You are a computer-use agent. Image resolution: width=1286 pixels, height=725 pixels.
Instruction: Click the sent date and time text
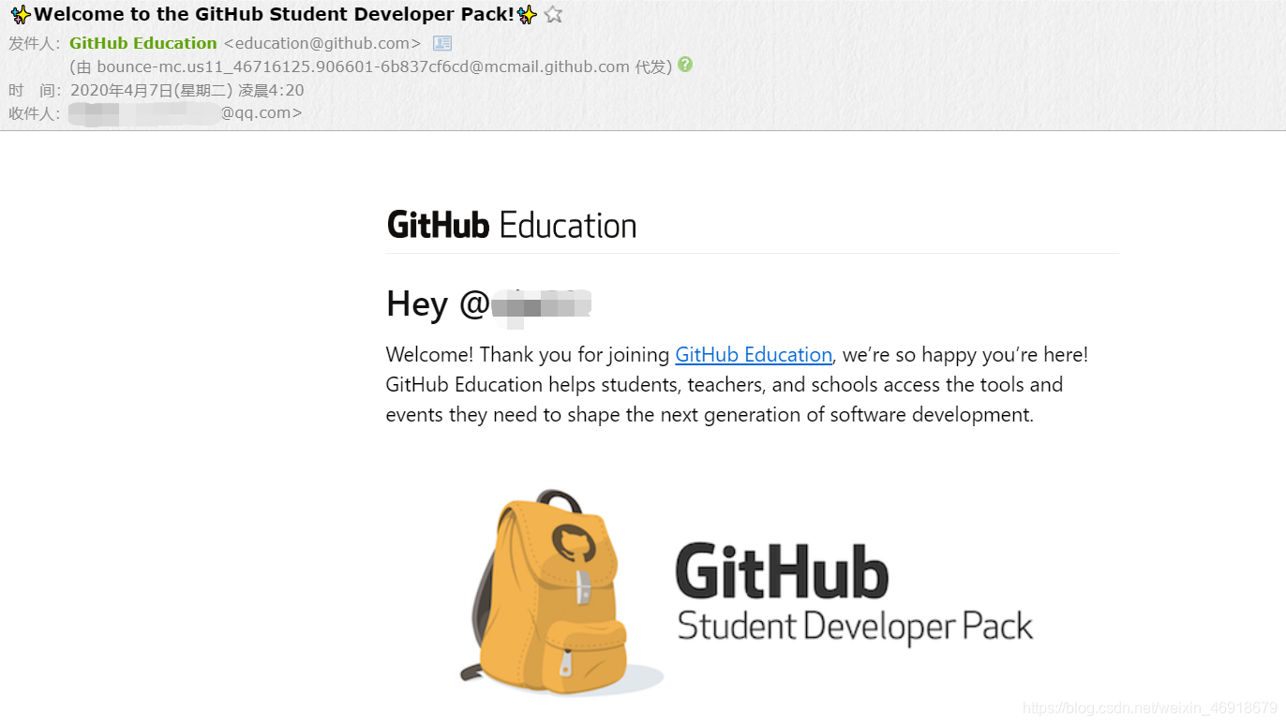[x=187, y=89]
